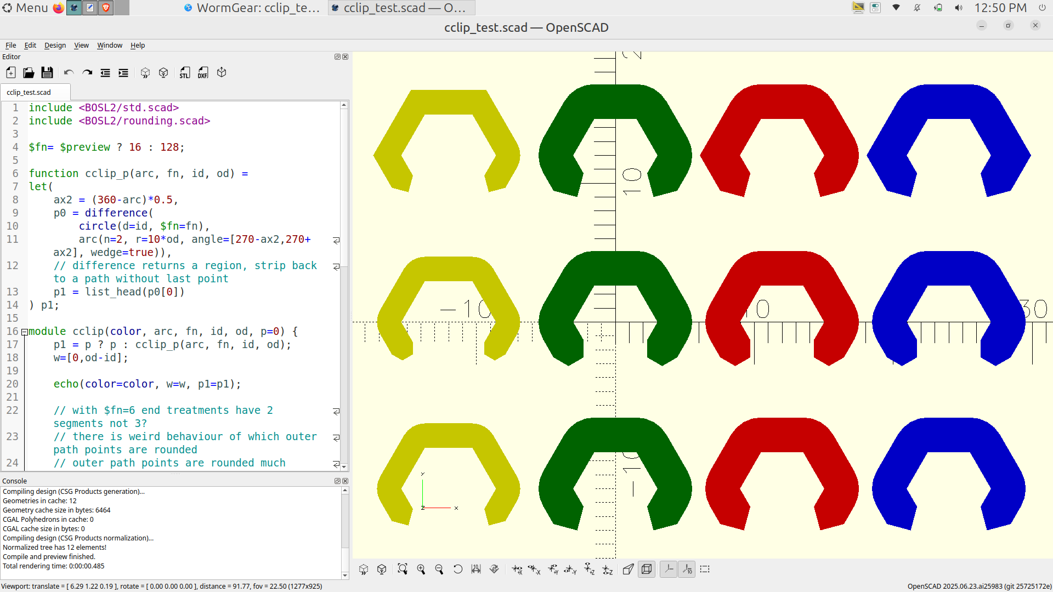1053x592 pixels.
Task: Click the View All icon in viewport toolbar
Action: (403, 570)
